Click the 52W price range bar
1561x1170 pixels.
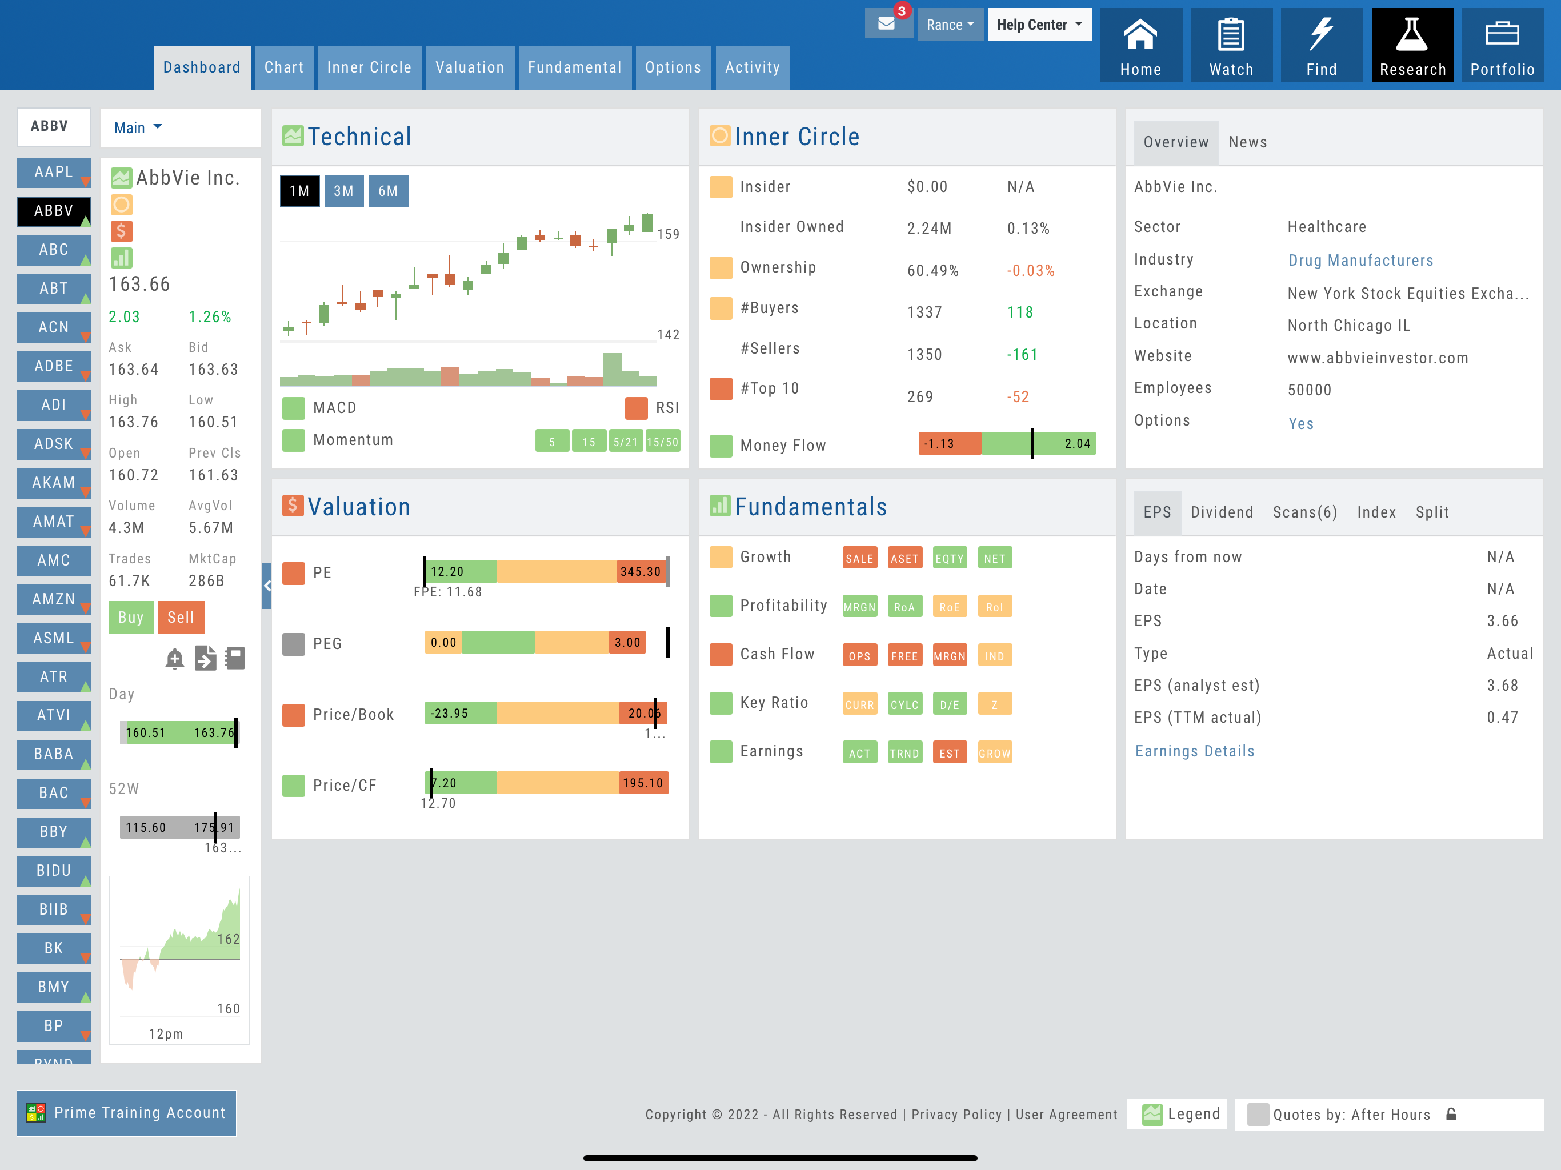[180, 827]
